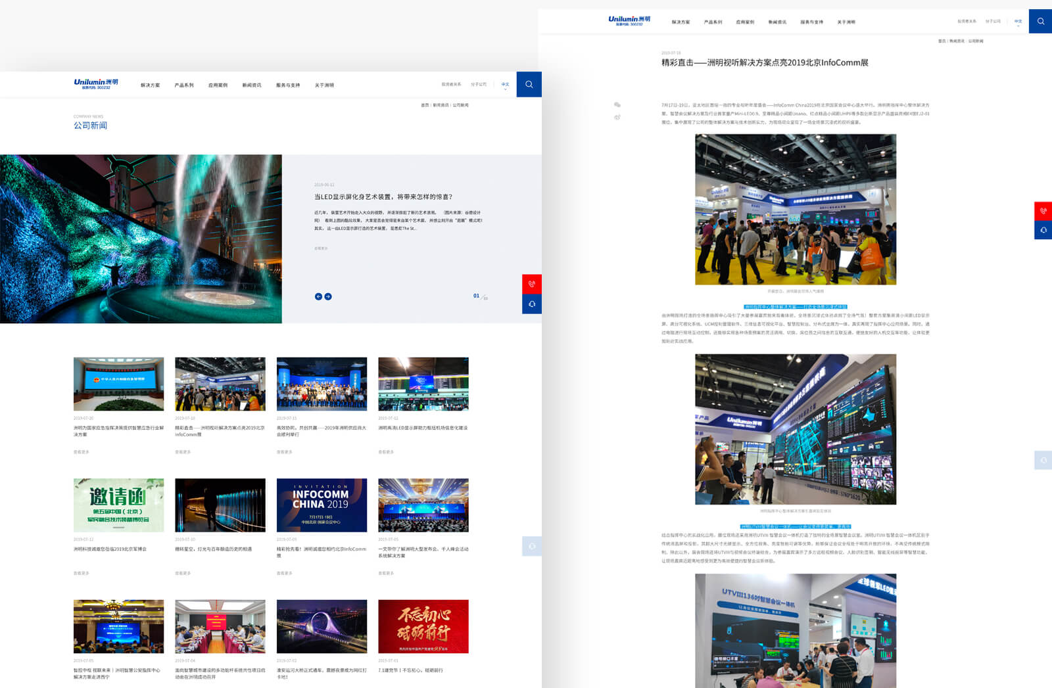Open 解决方案 menu on the news list page
Image resolution: width=1052 pixels, height=688 pixels.
[150, 85]
